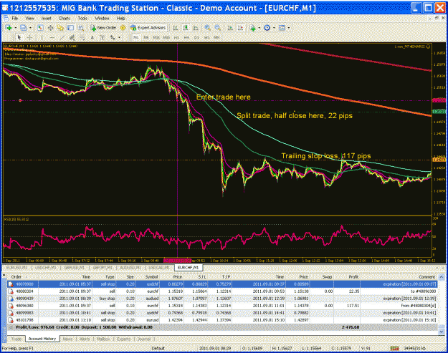448x353 pixels.
Task: Select the equidistant channel tool
Action: (72, 37)
